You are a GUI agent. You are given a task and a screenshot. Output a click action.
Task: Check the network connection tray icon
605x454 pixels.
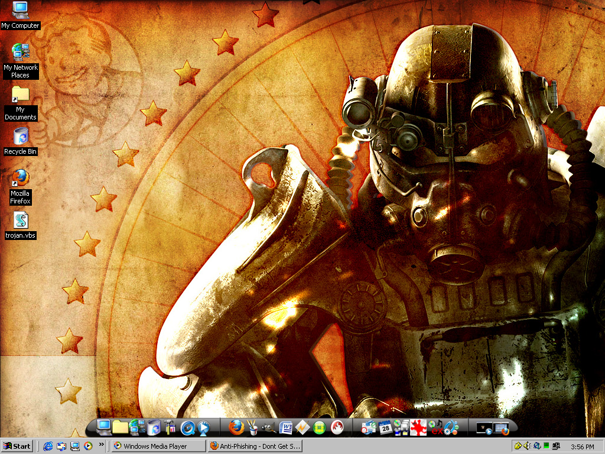click(556, 446)
